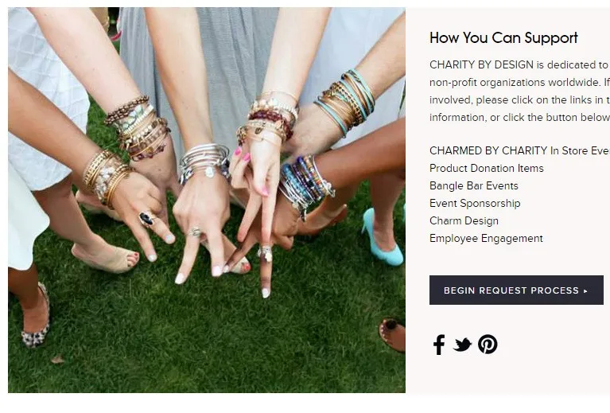Share the page via the Facebook icon
The width and height of the screenshot is (610, 413).
[439, 345]
